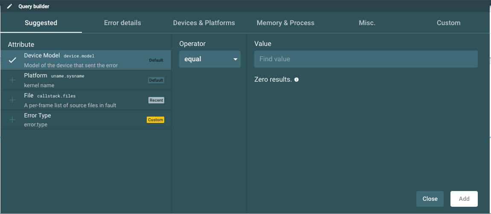Add the File attribute with its plus icon
This screenshot has height=214, width=491.
pos(12,100)
